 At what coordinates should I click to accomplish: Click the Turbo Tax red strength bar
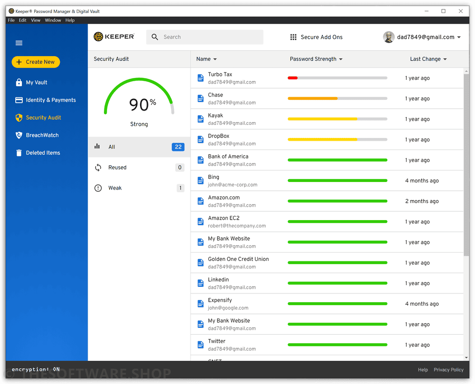pos(293,78)
